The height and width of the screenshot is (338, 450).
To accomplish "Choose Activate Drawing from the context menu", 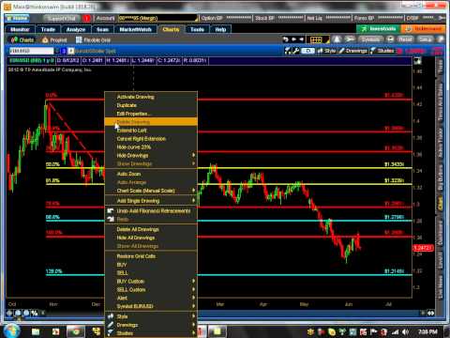I will pyautogui.click(x=151, y=97).
